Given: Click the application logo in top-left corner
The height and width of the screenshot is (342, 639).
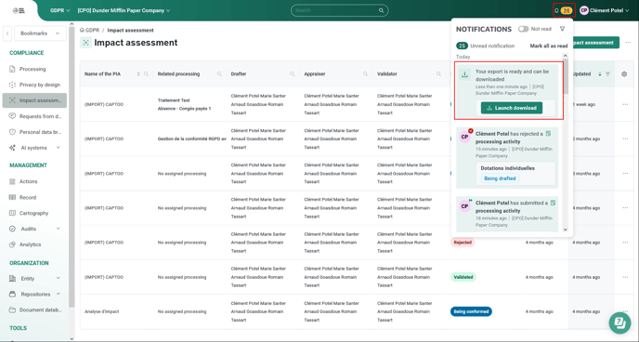Looking at the screenshot, I should [19, 10].
